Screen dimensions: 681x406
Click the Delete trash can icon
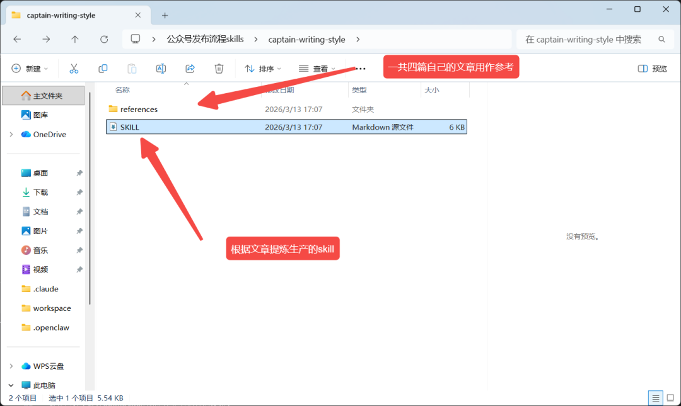click(219, 69)
